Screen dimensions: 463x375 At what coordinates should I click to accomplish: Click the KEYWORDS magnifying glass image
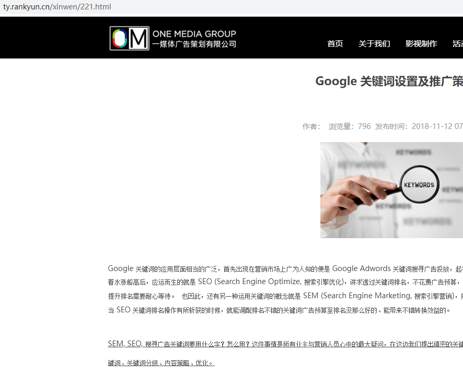[391, 190]
